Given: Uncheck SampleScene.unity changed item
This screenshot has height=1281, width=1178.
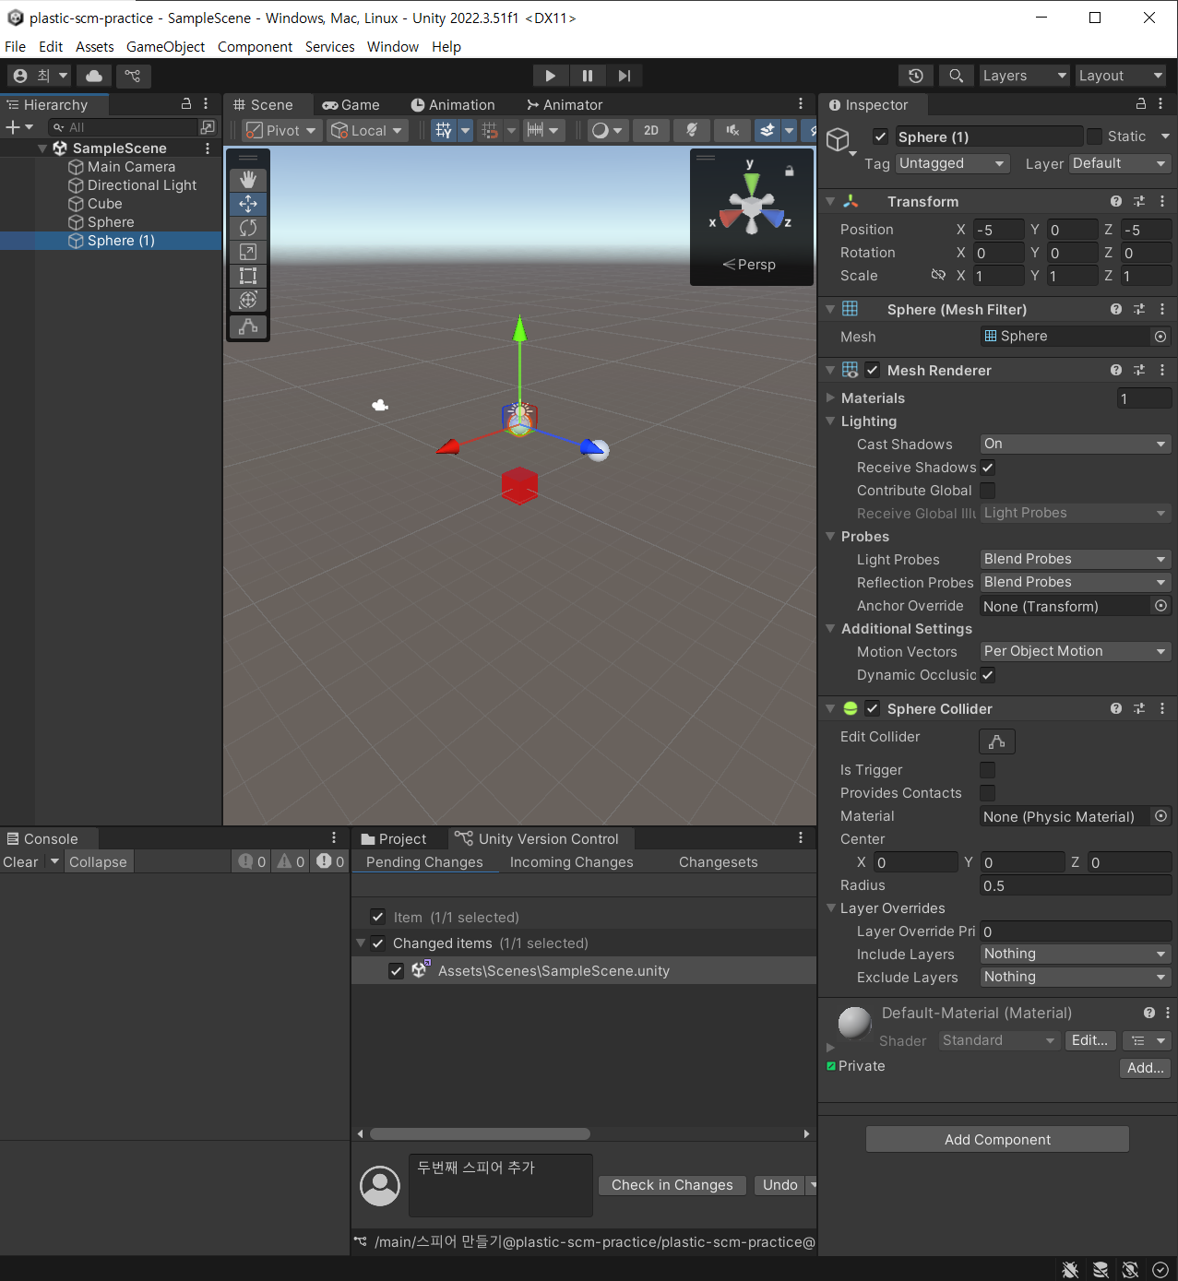Looking at the screenshot, I should tap(396, 971).
